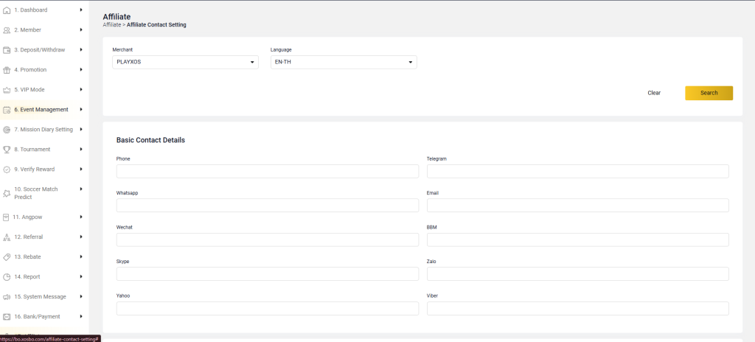Image resolution: width=755 pixels, height=342 pixels.
Task: Click the yellow Search button
Action: [709, 93]
